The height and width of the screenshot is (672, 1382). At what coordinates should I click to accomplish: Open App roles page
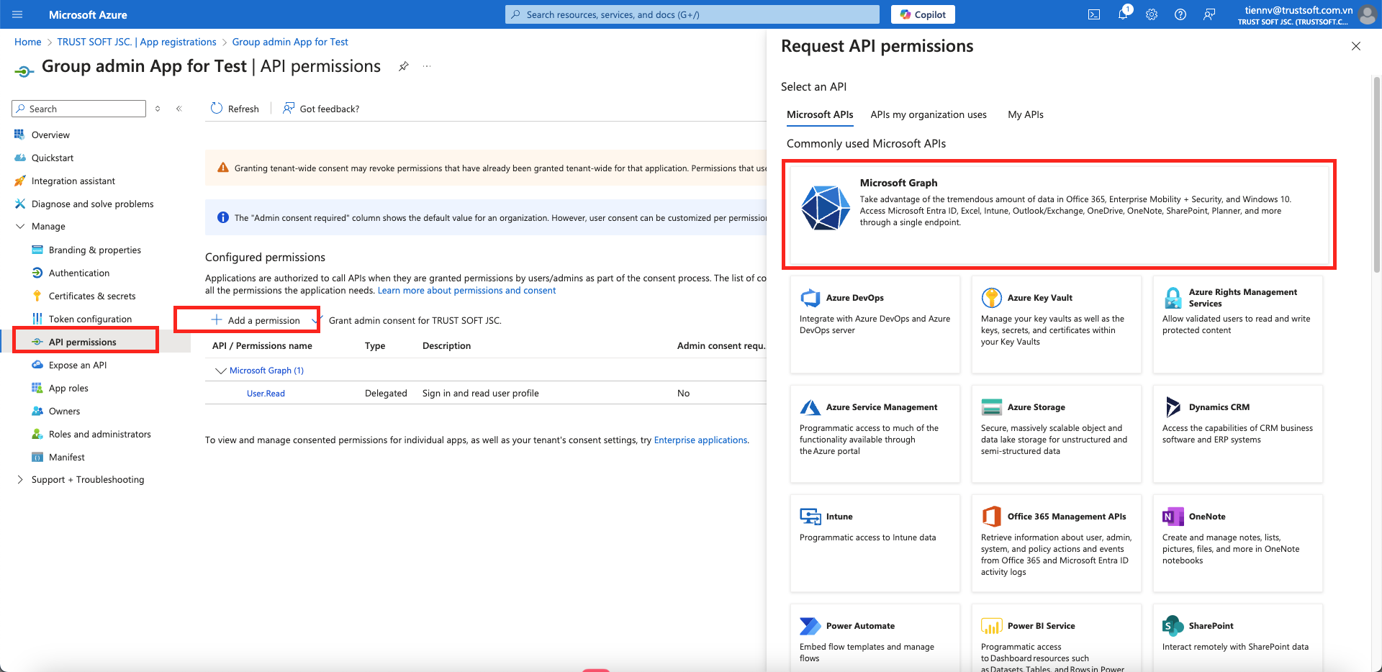coord(68,388)
